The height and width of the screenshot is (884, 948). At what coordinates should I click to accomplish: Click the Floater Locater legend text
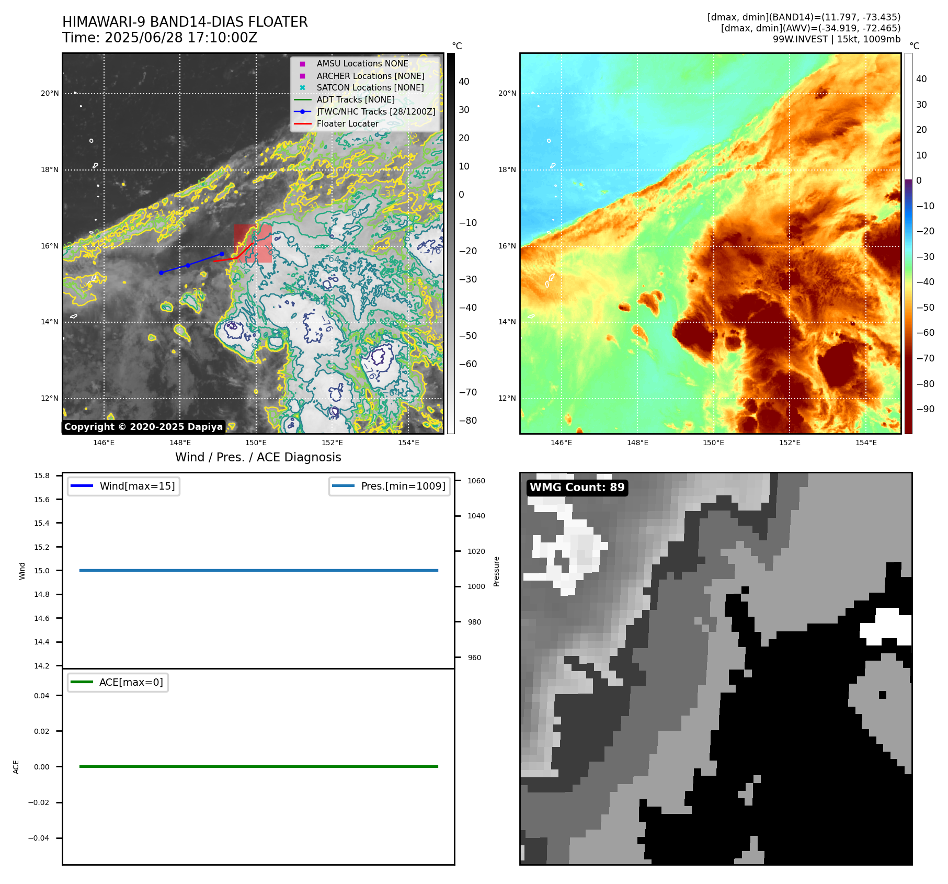(348, 123)
